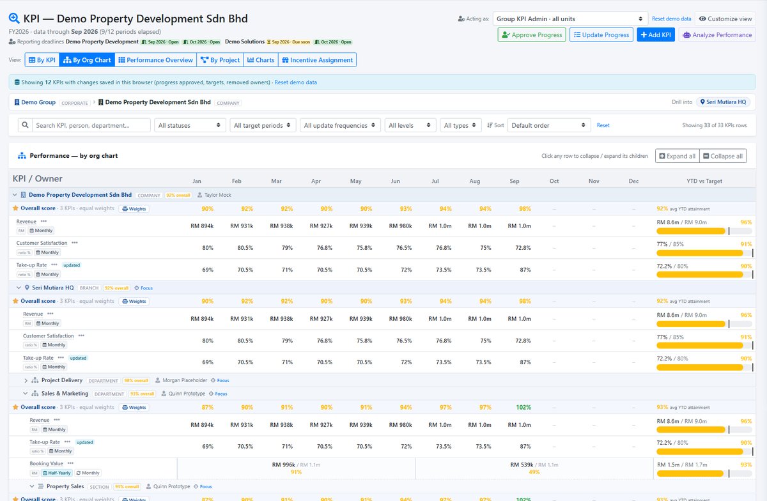The height and width of the screenshot is (501, 767).
Task: Collapse the Sales & Marketing department row
Action: [x=26, y=394]
